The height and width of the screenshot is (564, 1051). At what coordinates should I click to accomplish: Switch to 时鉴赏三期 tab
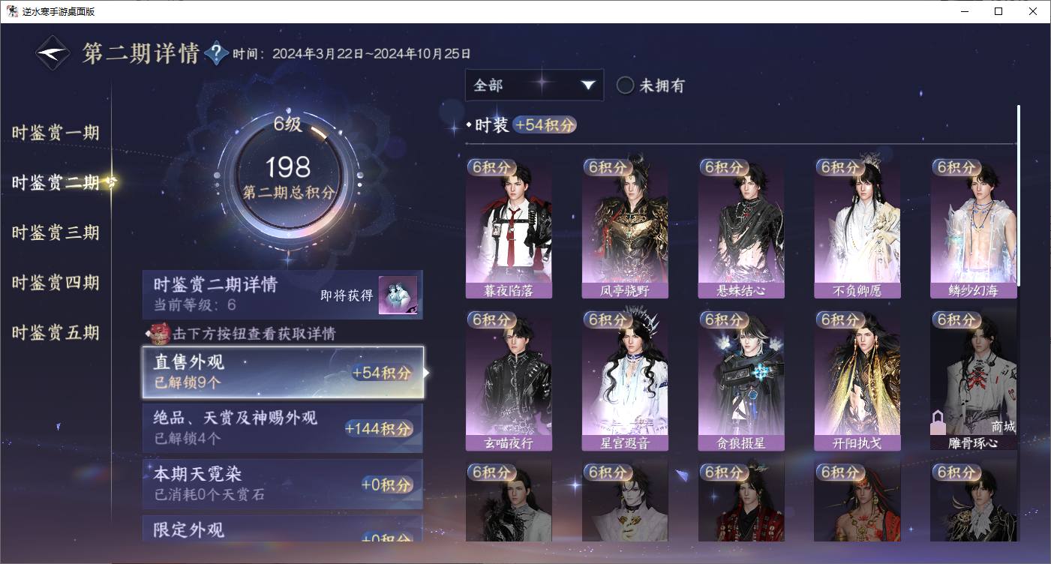click(56, 232)
